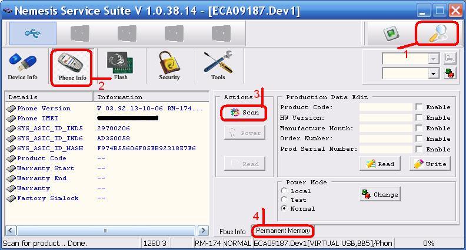Click the magnifier scan-for-product icon

437,33
